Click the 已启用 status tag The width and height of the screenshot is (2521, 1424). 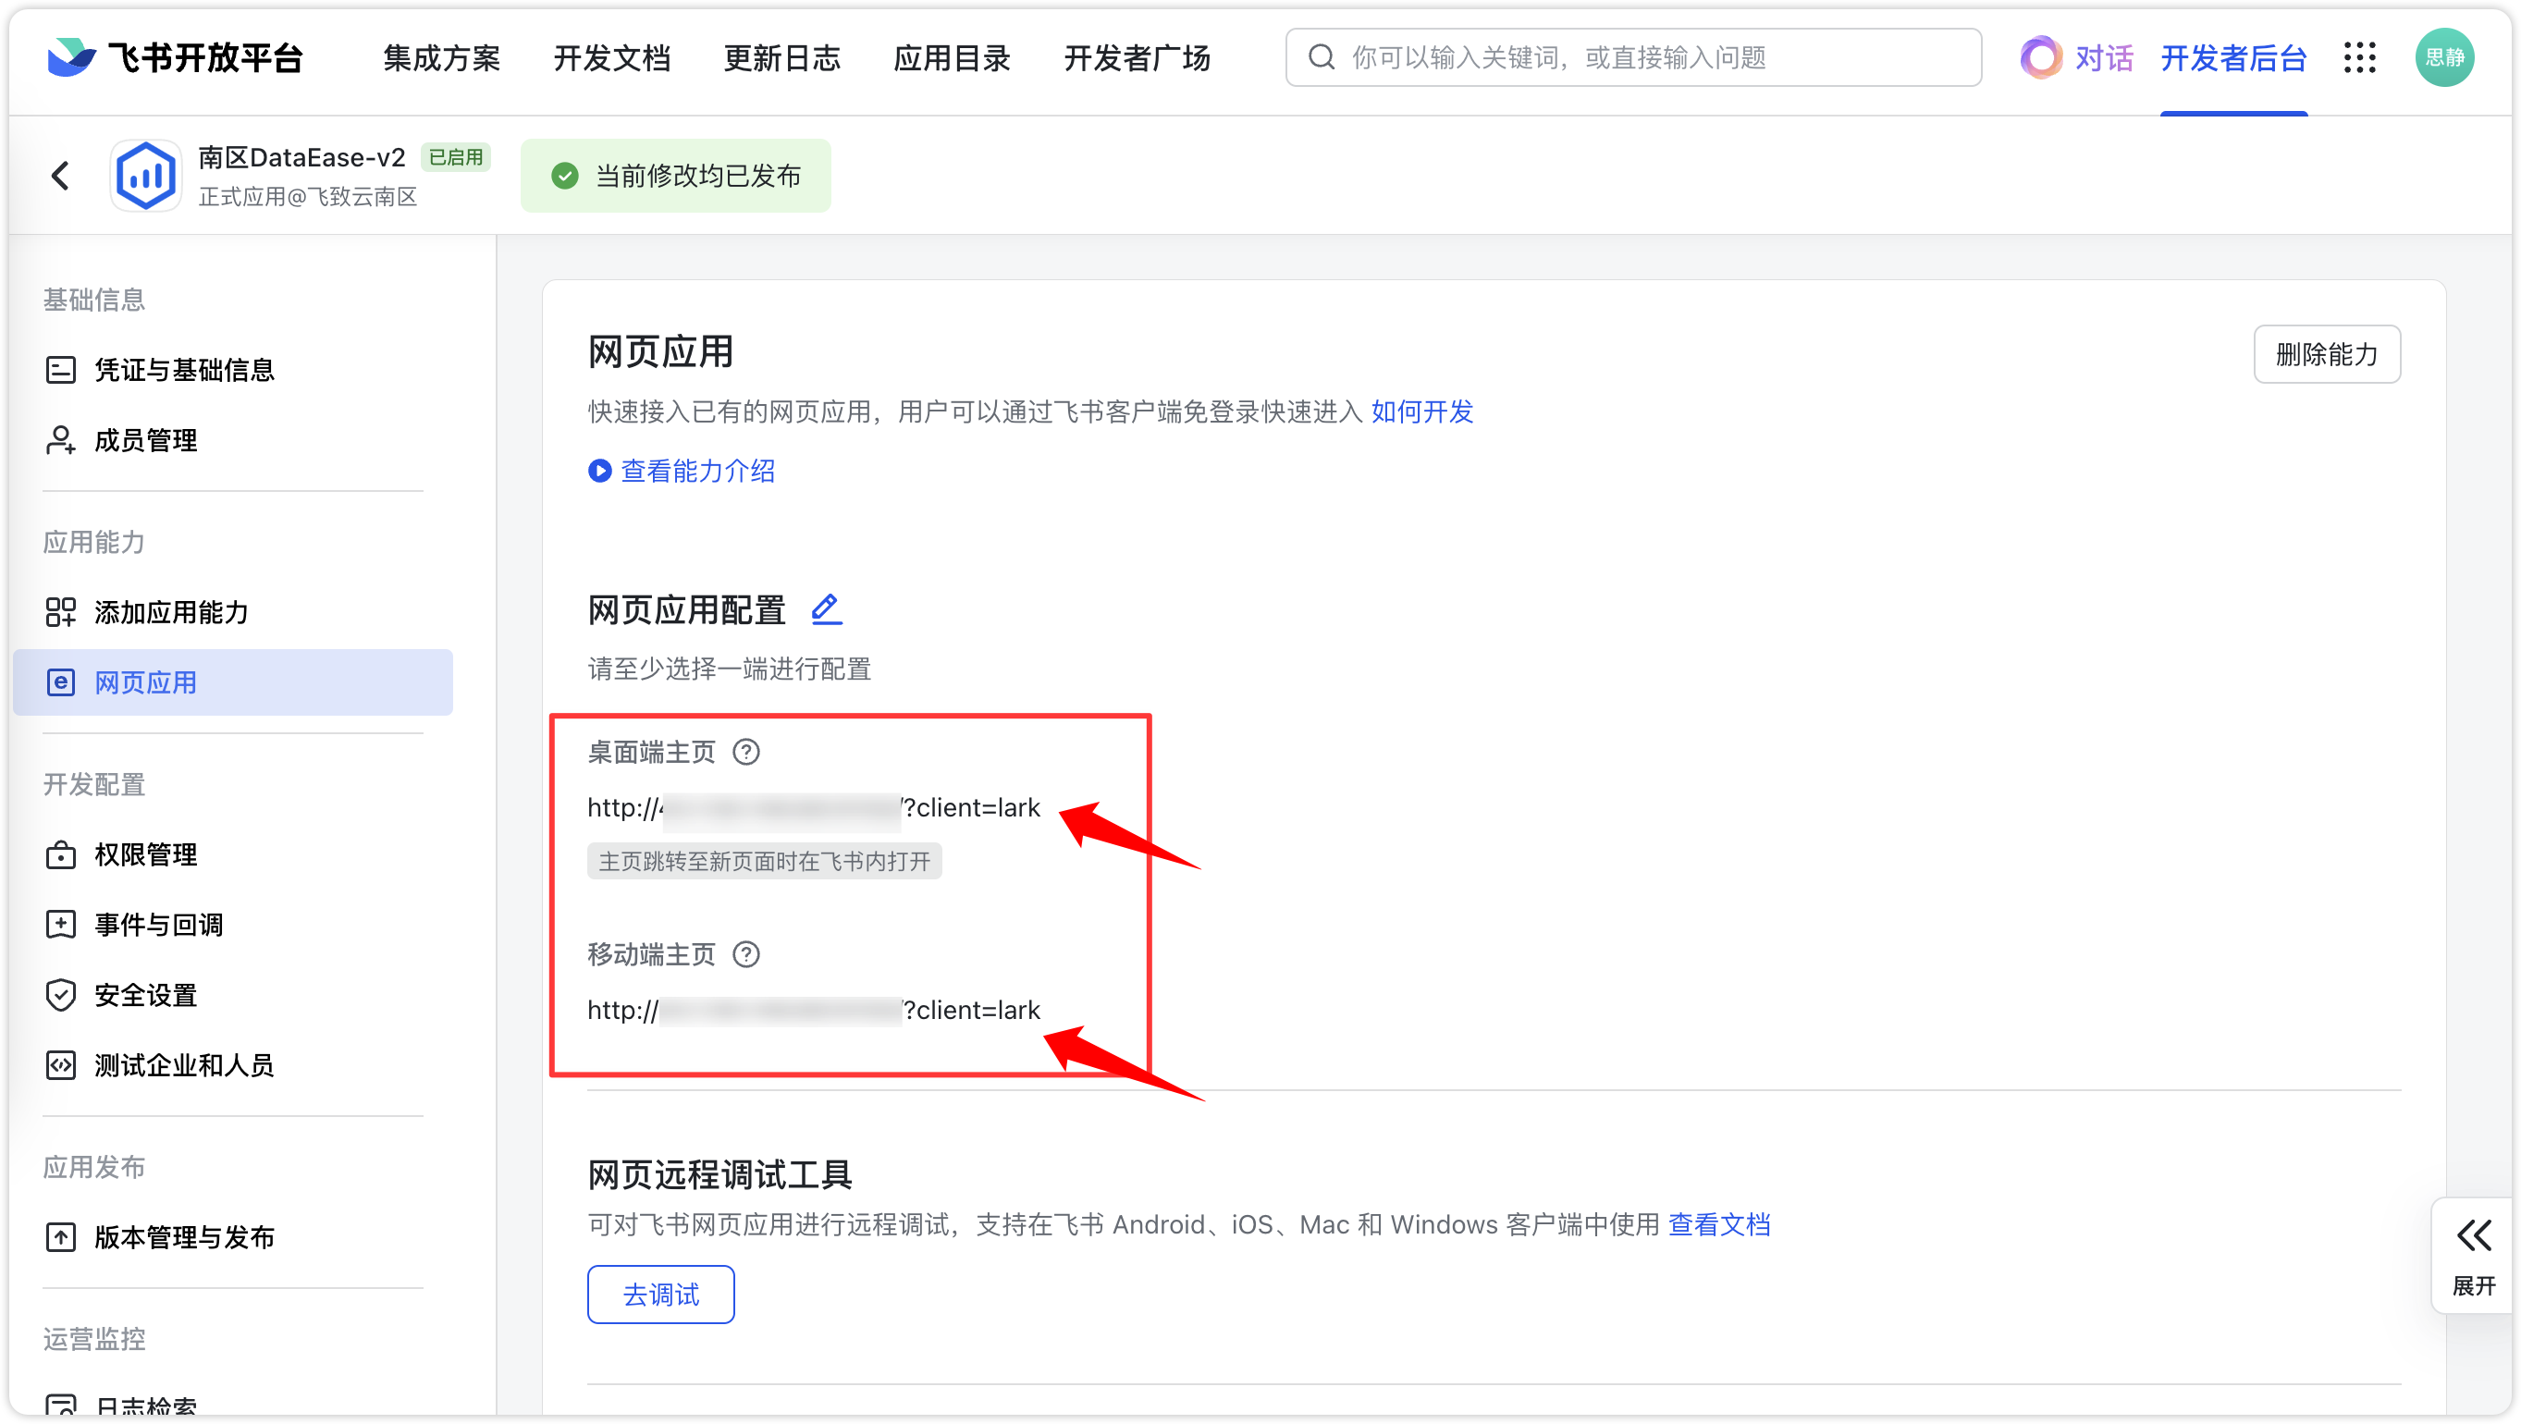coord(456,156)
